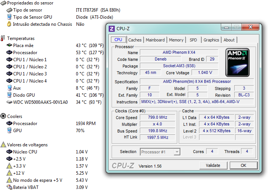Click the GPU icon under Coolers
Screen dimensions: 268x190
[x=9, y=130]
